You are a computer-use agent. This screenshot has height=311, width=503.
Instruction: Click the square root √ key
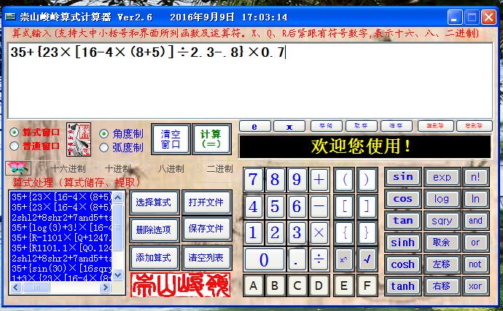[x=367, y=259]
